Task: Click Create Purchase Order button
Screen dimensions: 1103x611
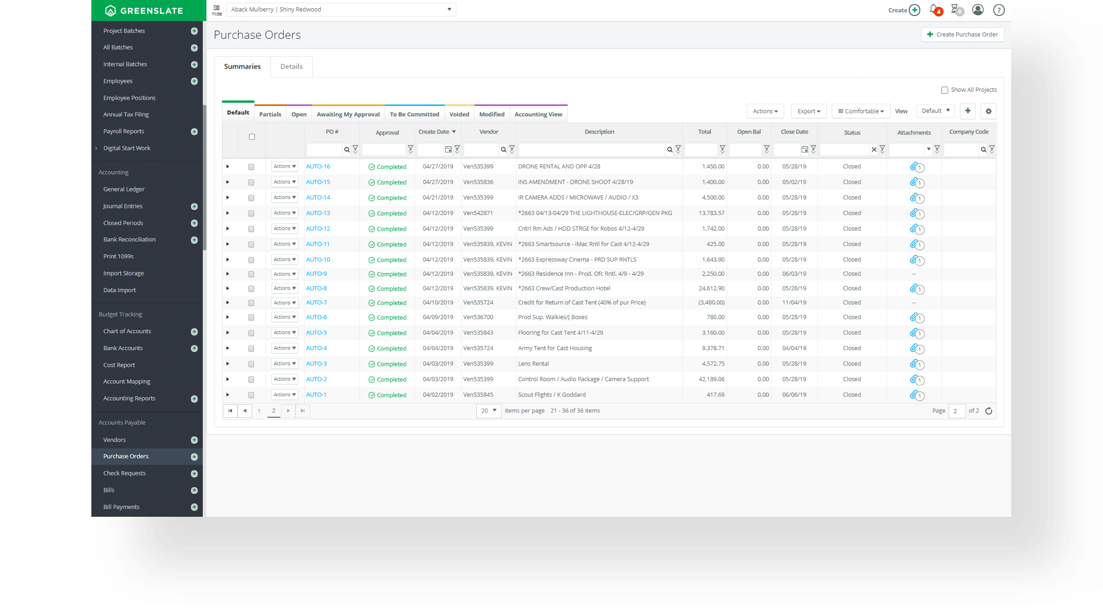Action: [962, 35]
